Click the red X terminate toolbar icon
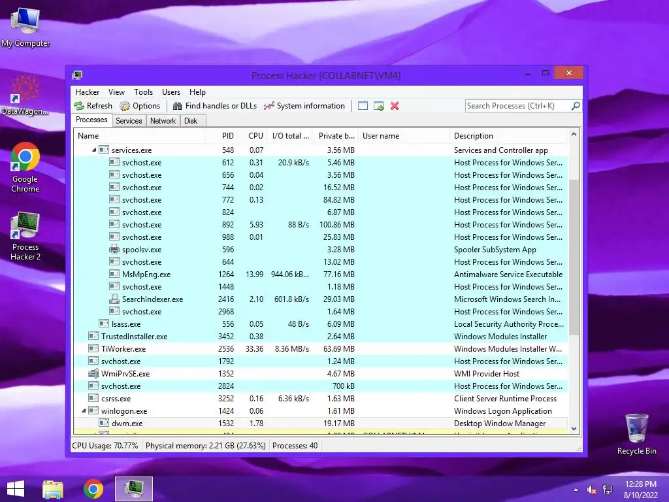669x502 pixels. click(395, 106)
